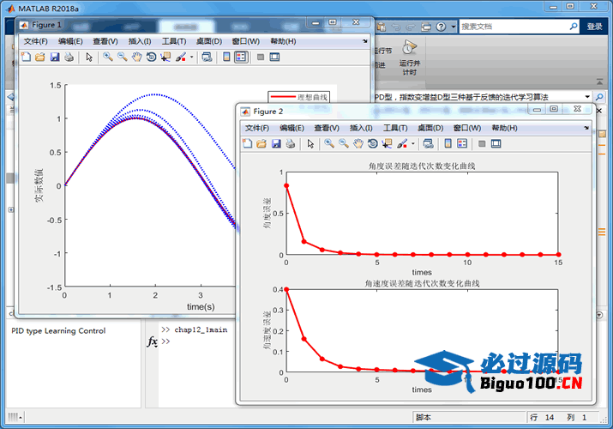Open 查看(V) menu in Figure 1
Image resolution: width=613 pixels, height=429 pixels.
pos(105,41)
